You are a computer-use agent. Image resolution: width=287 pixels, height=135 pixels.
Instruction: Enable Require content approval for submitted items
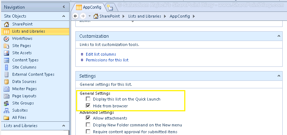pyautogui.click(x=88, y=131)
